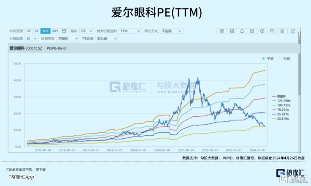Select the 5Y time range button
The image size is (311, 186).
36,31
